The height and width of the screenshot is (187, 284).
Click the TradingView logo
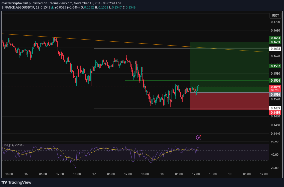[x=17, y=182]
